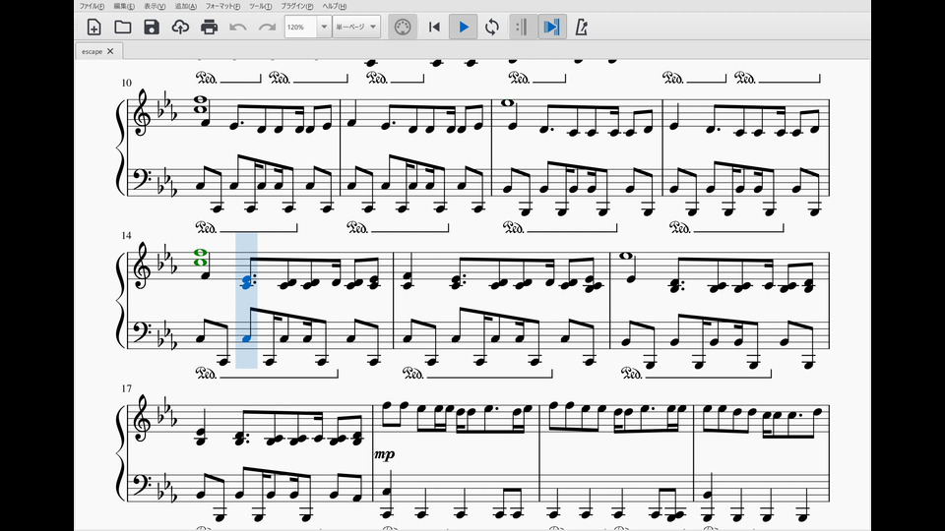945x531 pixels.
Task: Select the escape score tab
Action: click(x=93, y=52)
